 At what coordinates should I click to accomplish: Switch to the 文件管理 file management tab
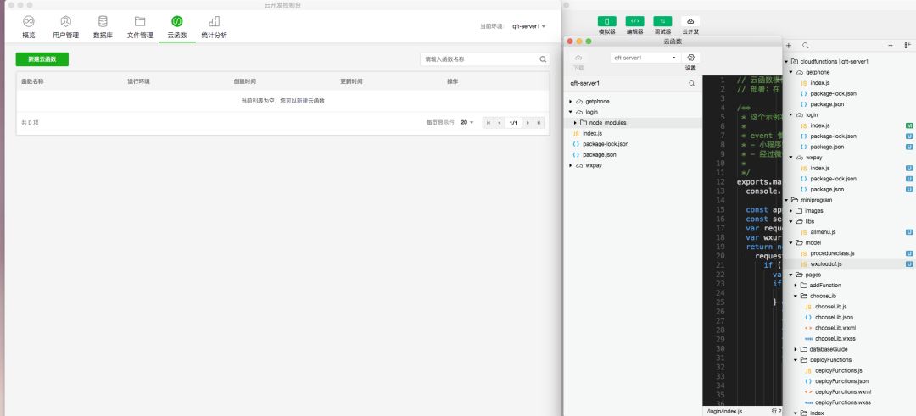tap(140, 27)
